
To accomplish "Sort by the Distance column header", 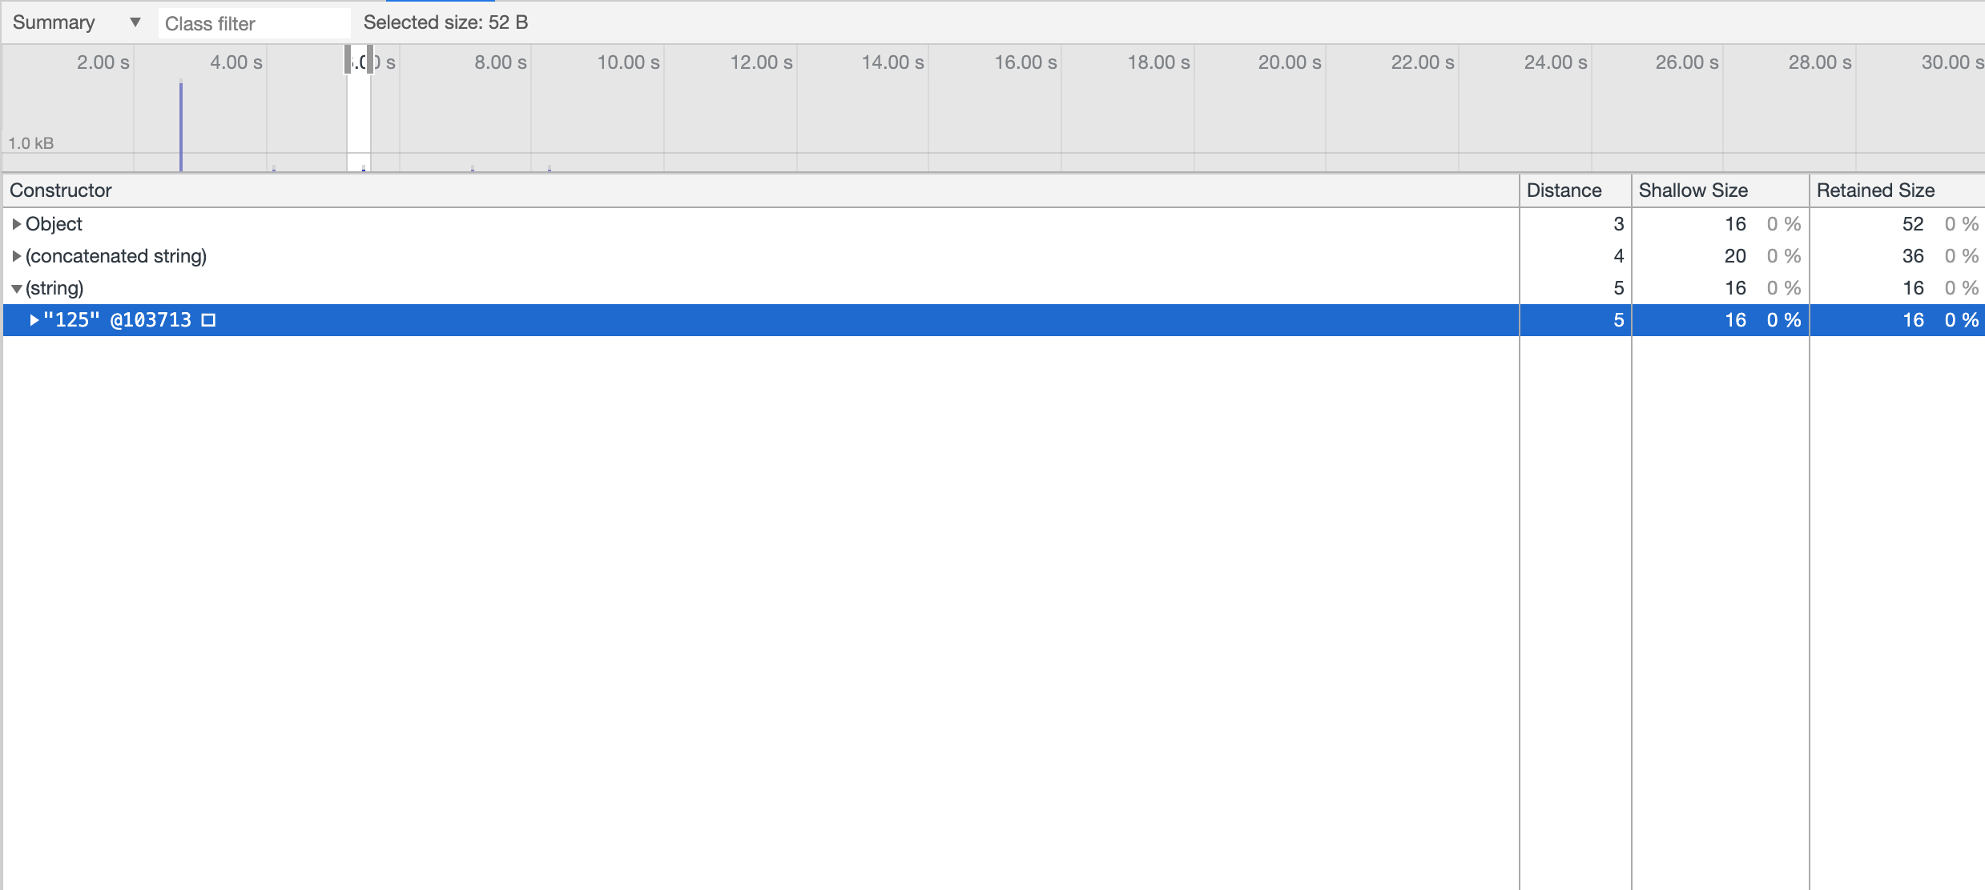I will click(1564, 190).
